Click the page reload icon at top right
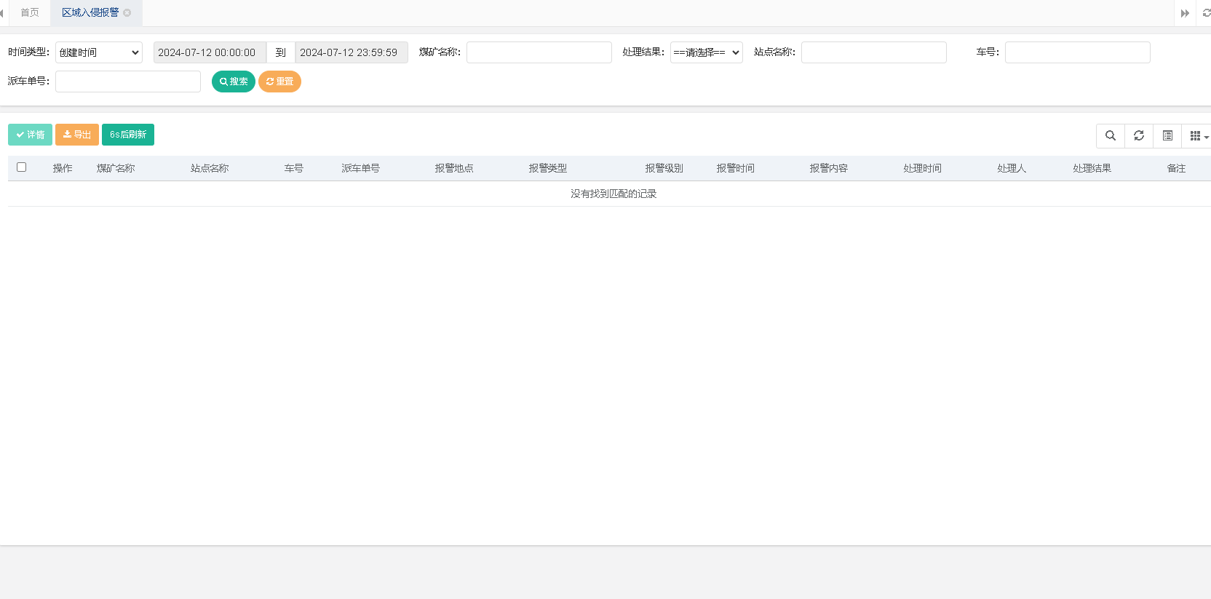This screenshot has width=1211, height=599. (1206, 13)
